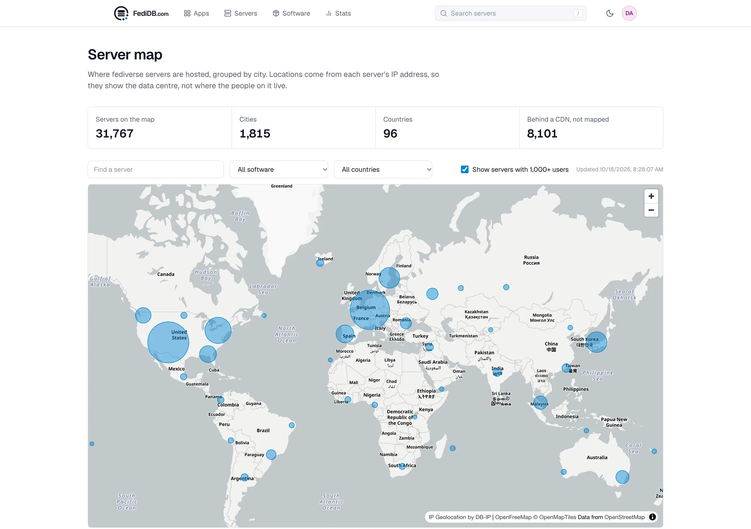The width and height of the screenshot is (751, 529).
Task: Focus the Search servers field
Action: pos(510,13)
